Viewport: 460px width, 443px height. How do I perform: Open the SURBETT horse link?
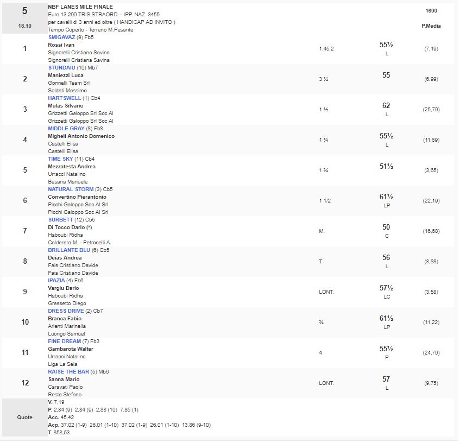[x=60, y=220]
